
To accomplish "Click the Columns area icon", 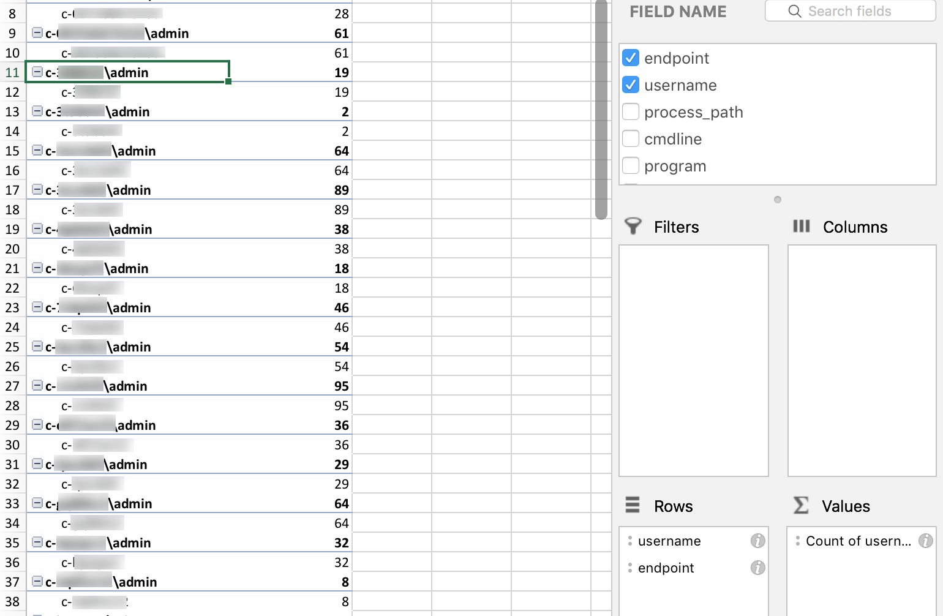I will (801, 227).
